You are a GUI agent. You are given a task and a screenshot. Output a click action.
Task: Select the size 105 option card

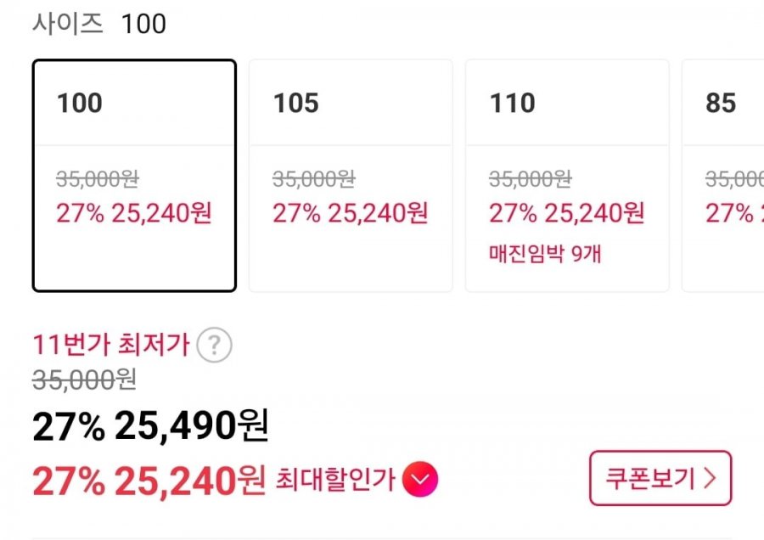(350, 176)
